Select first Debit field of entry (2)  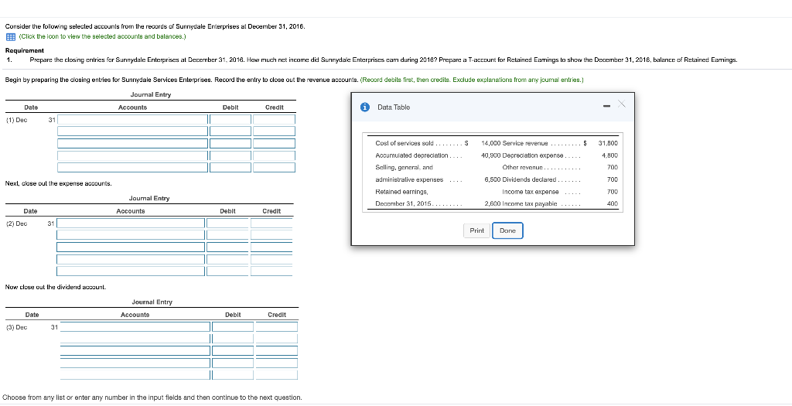click(x=228, y=223)
